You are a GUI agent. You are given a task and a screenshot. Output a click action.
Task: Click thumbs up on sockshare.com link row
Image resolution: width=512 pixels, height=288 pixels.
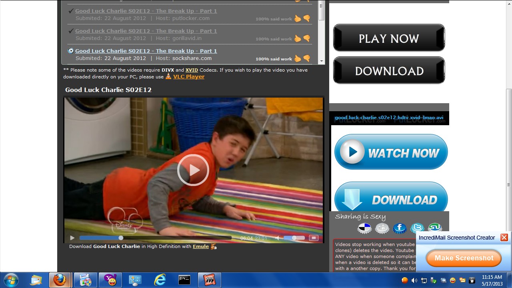(298, 58)
